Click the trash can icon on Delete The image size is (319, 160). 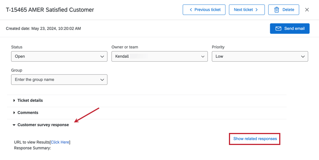[277, 10]
